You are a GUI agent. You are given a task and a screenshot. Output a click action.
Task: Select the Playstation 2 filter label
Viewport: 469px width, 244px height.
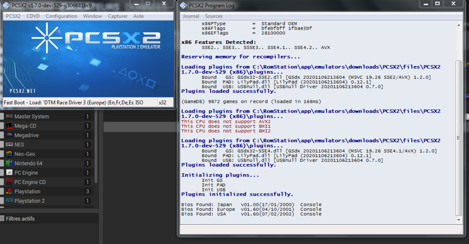(x=30, y=200)
